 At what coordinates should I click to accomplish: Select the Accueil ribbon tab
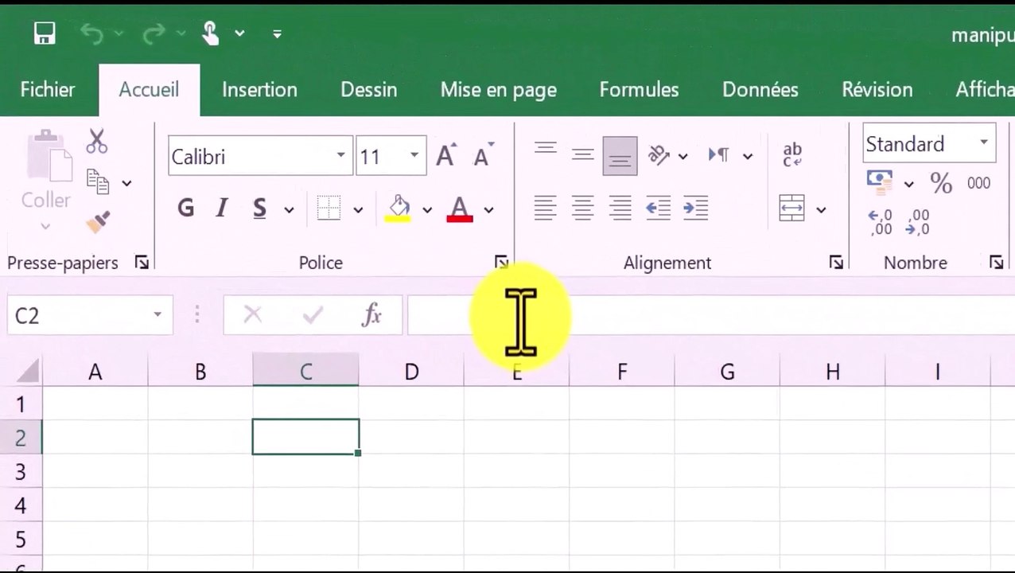(149, 90)
